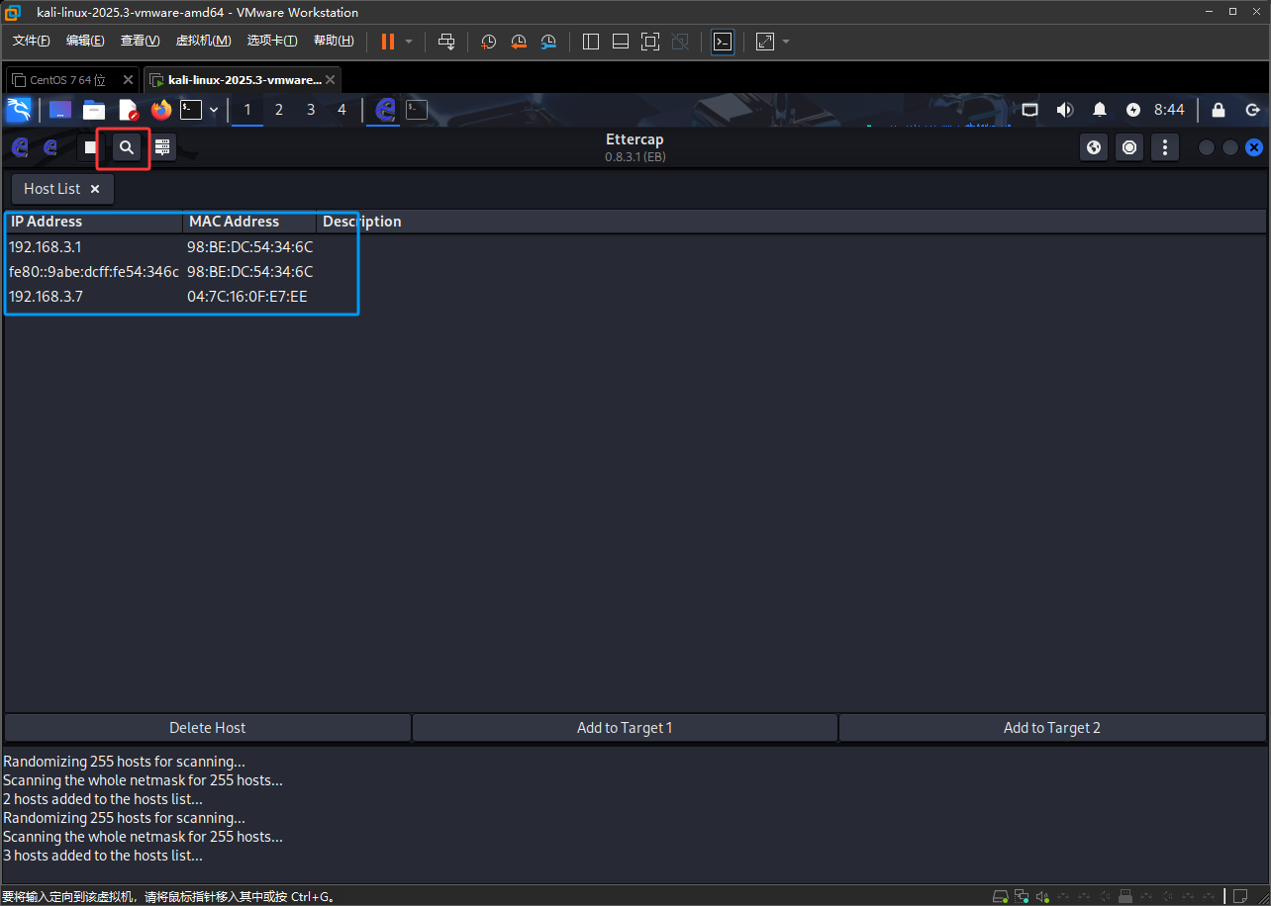The height and width of the screenshot is (906, 1271).
Task: Open snapshot manager
Action: click(x=549, y=42)
